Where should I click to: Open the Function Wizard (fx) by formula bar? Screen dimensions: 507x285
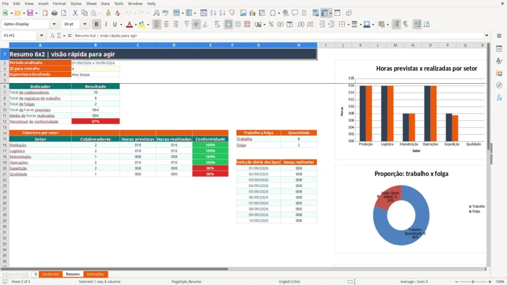(x=52, y=36)
